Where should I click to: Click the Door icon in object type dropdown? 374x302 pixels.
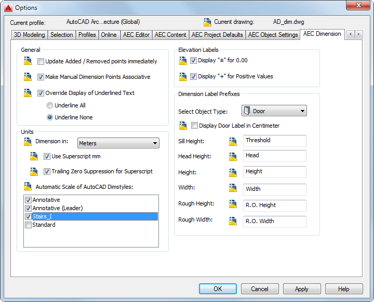point(247,111)
